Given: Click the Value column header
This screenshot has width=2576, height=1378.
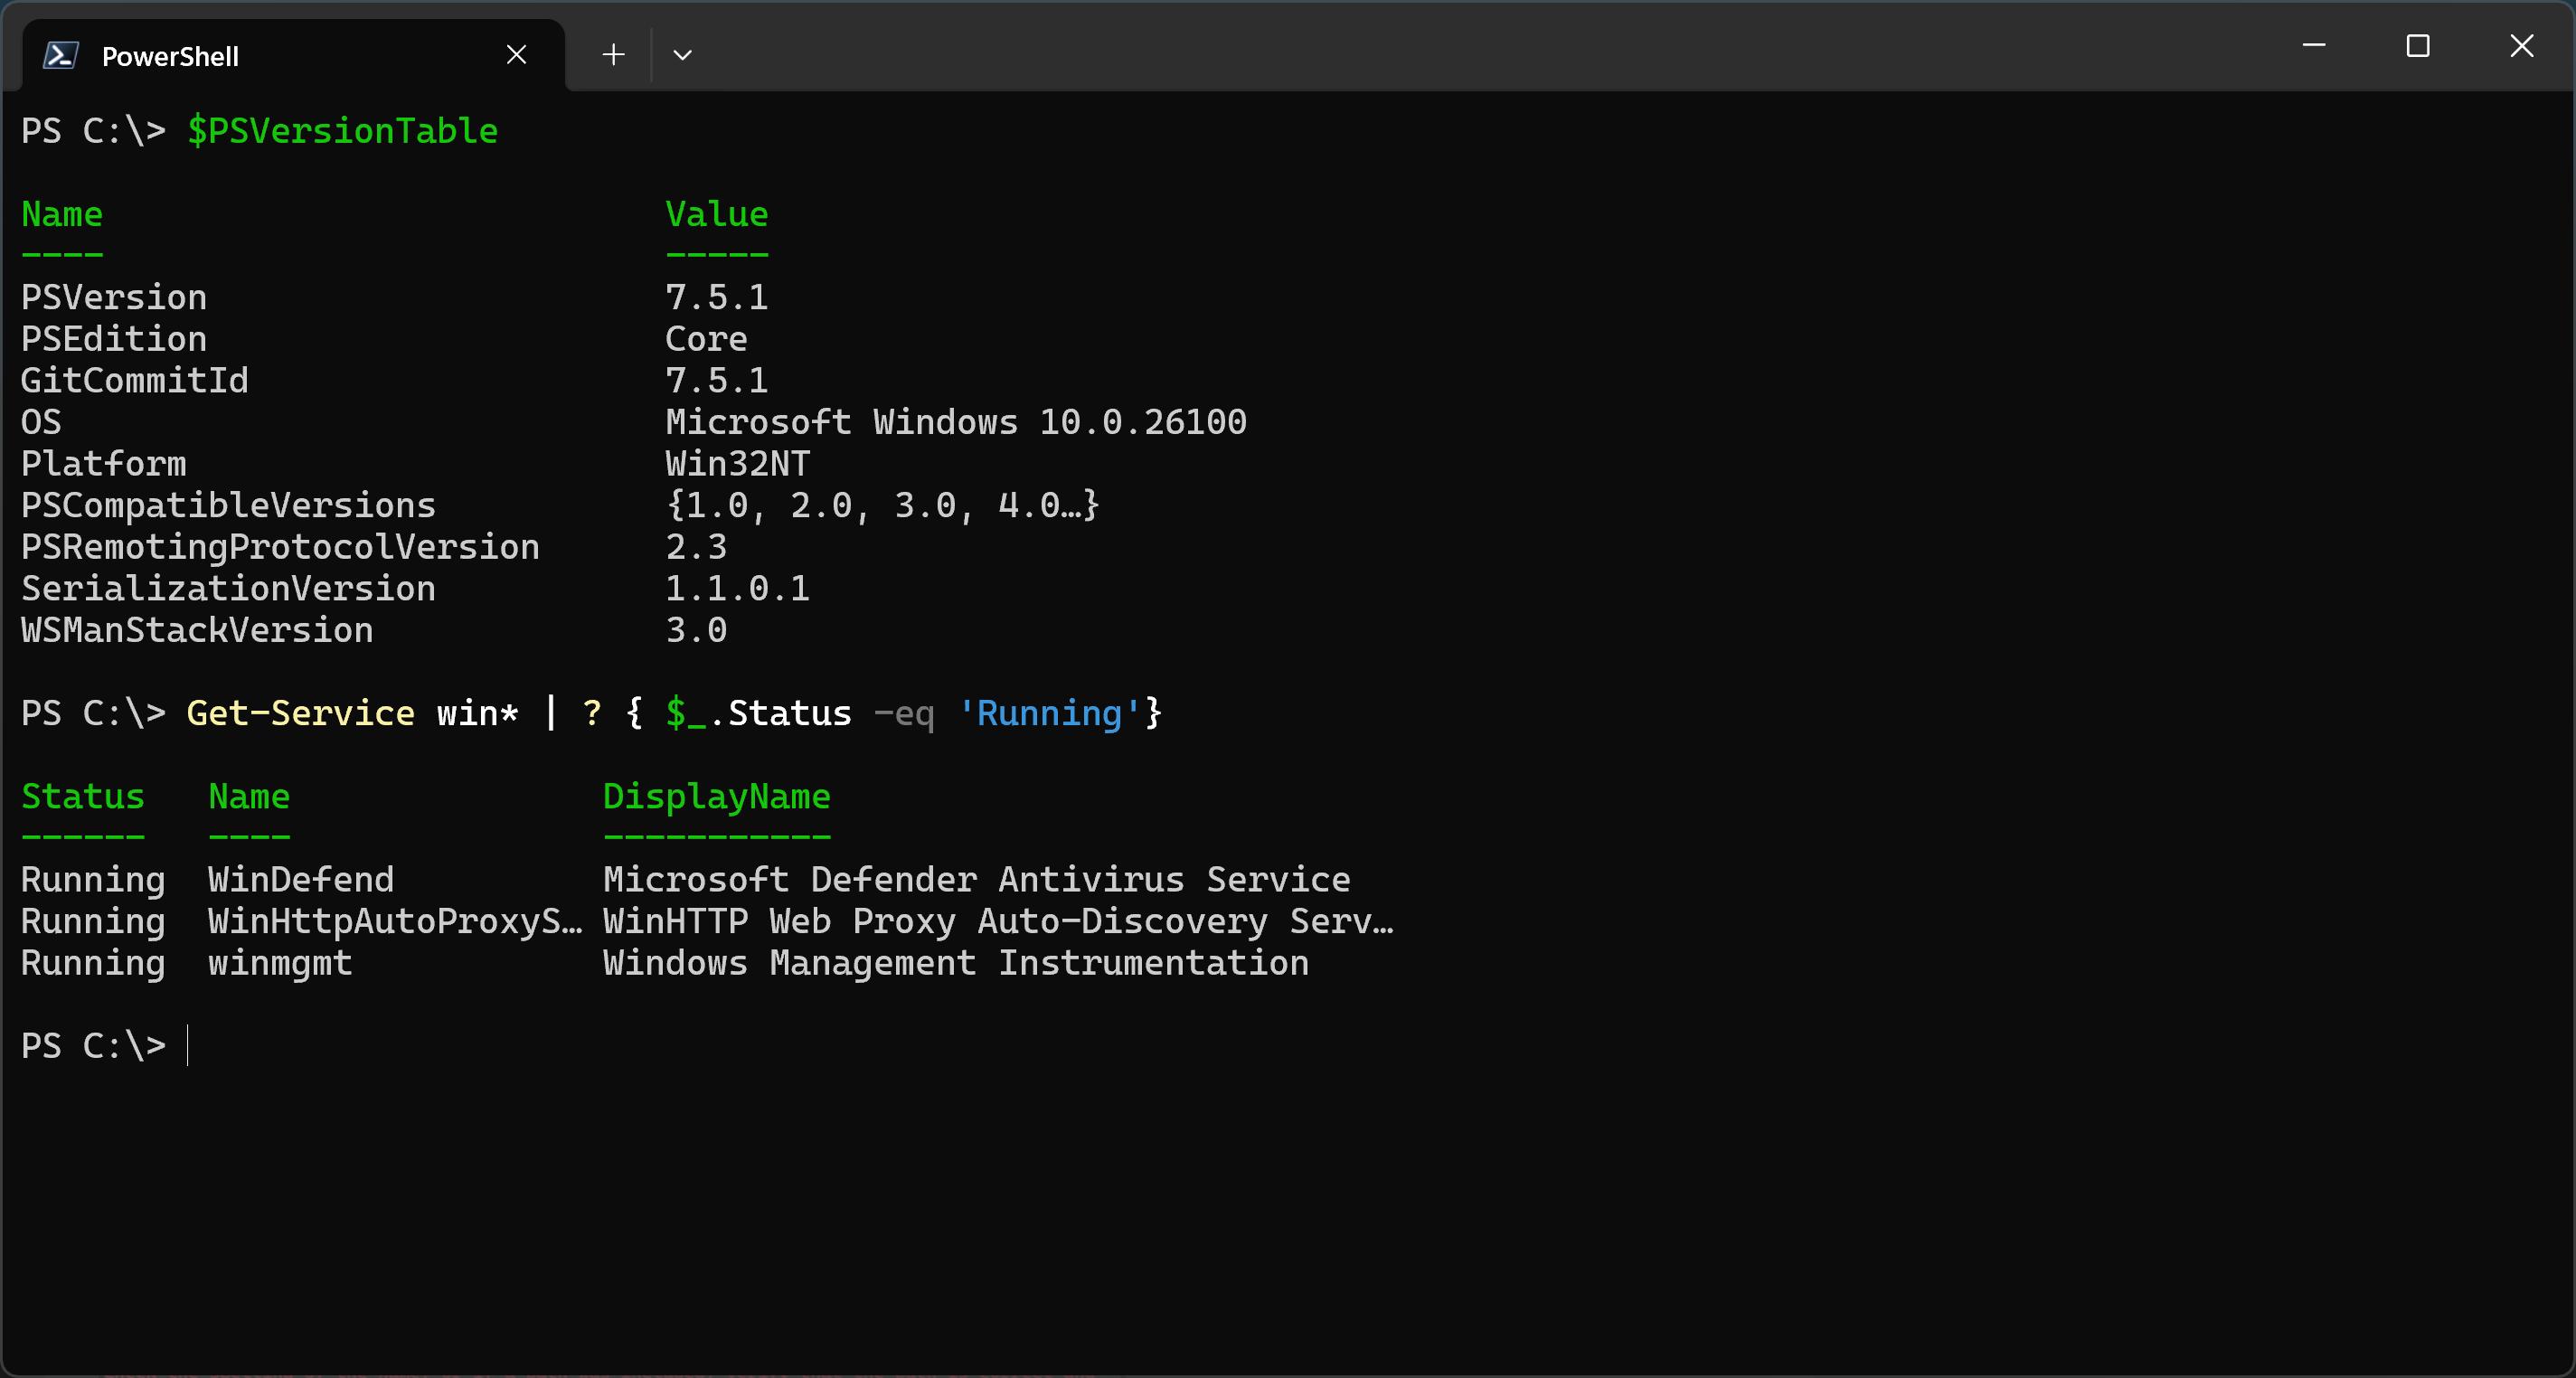Looking at the screenshot, I should click(717, 214).
